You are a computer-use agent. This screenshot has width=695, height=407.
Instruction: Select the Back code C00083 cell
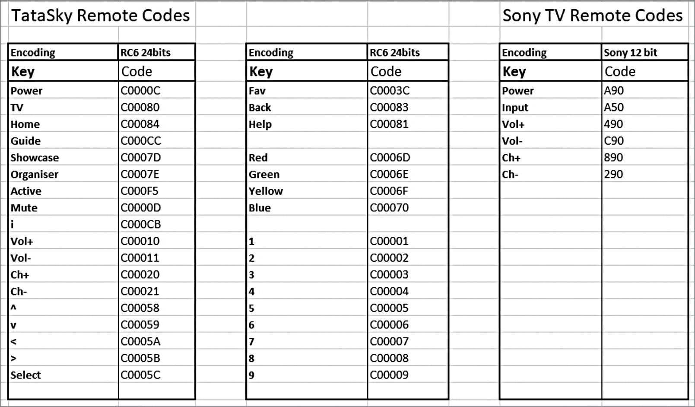389,108
